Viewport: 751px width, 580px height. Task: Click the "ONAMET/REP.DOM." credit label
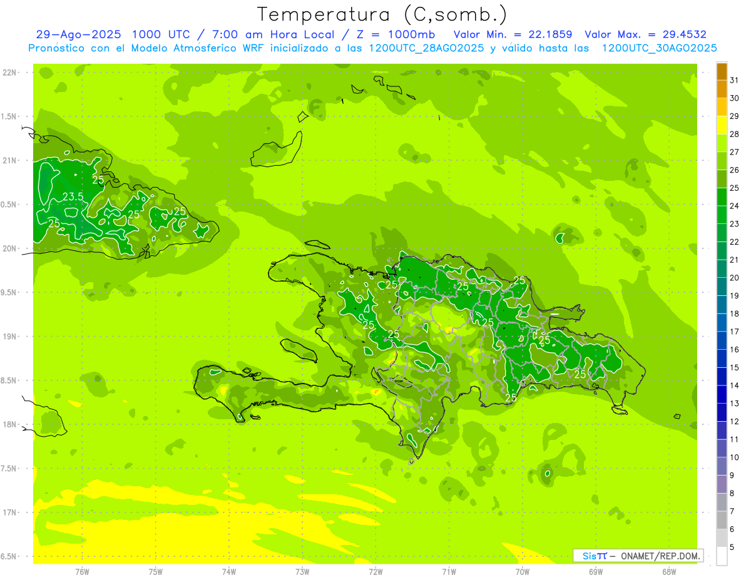(x=660, y=556)
